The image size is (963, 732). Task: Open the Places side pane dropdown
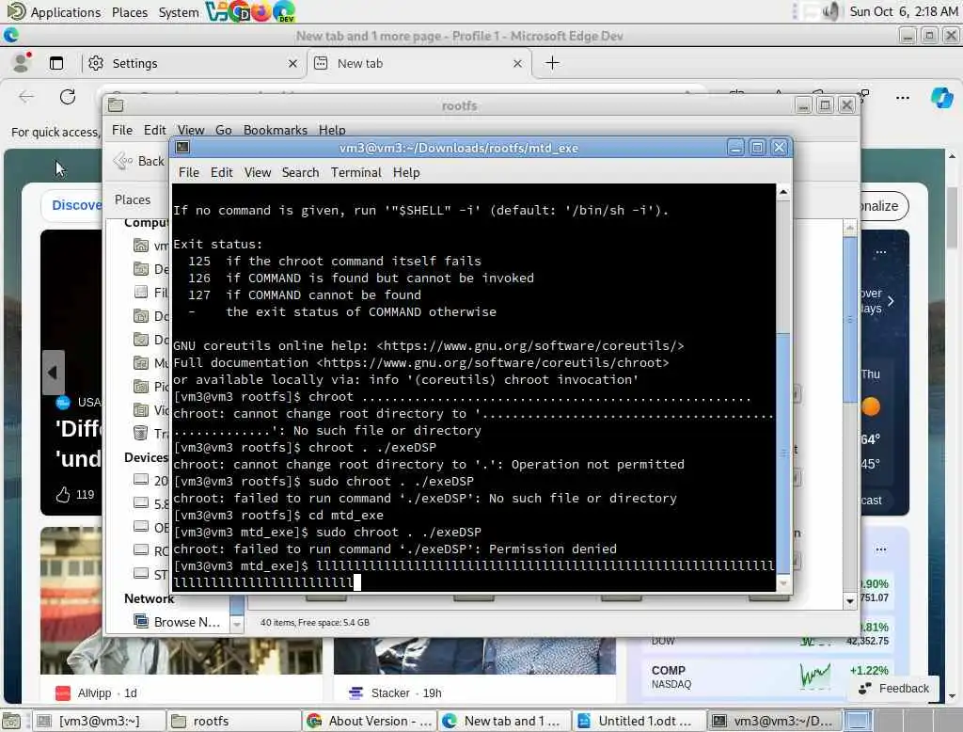click(133, 199)
